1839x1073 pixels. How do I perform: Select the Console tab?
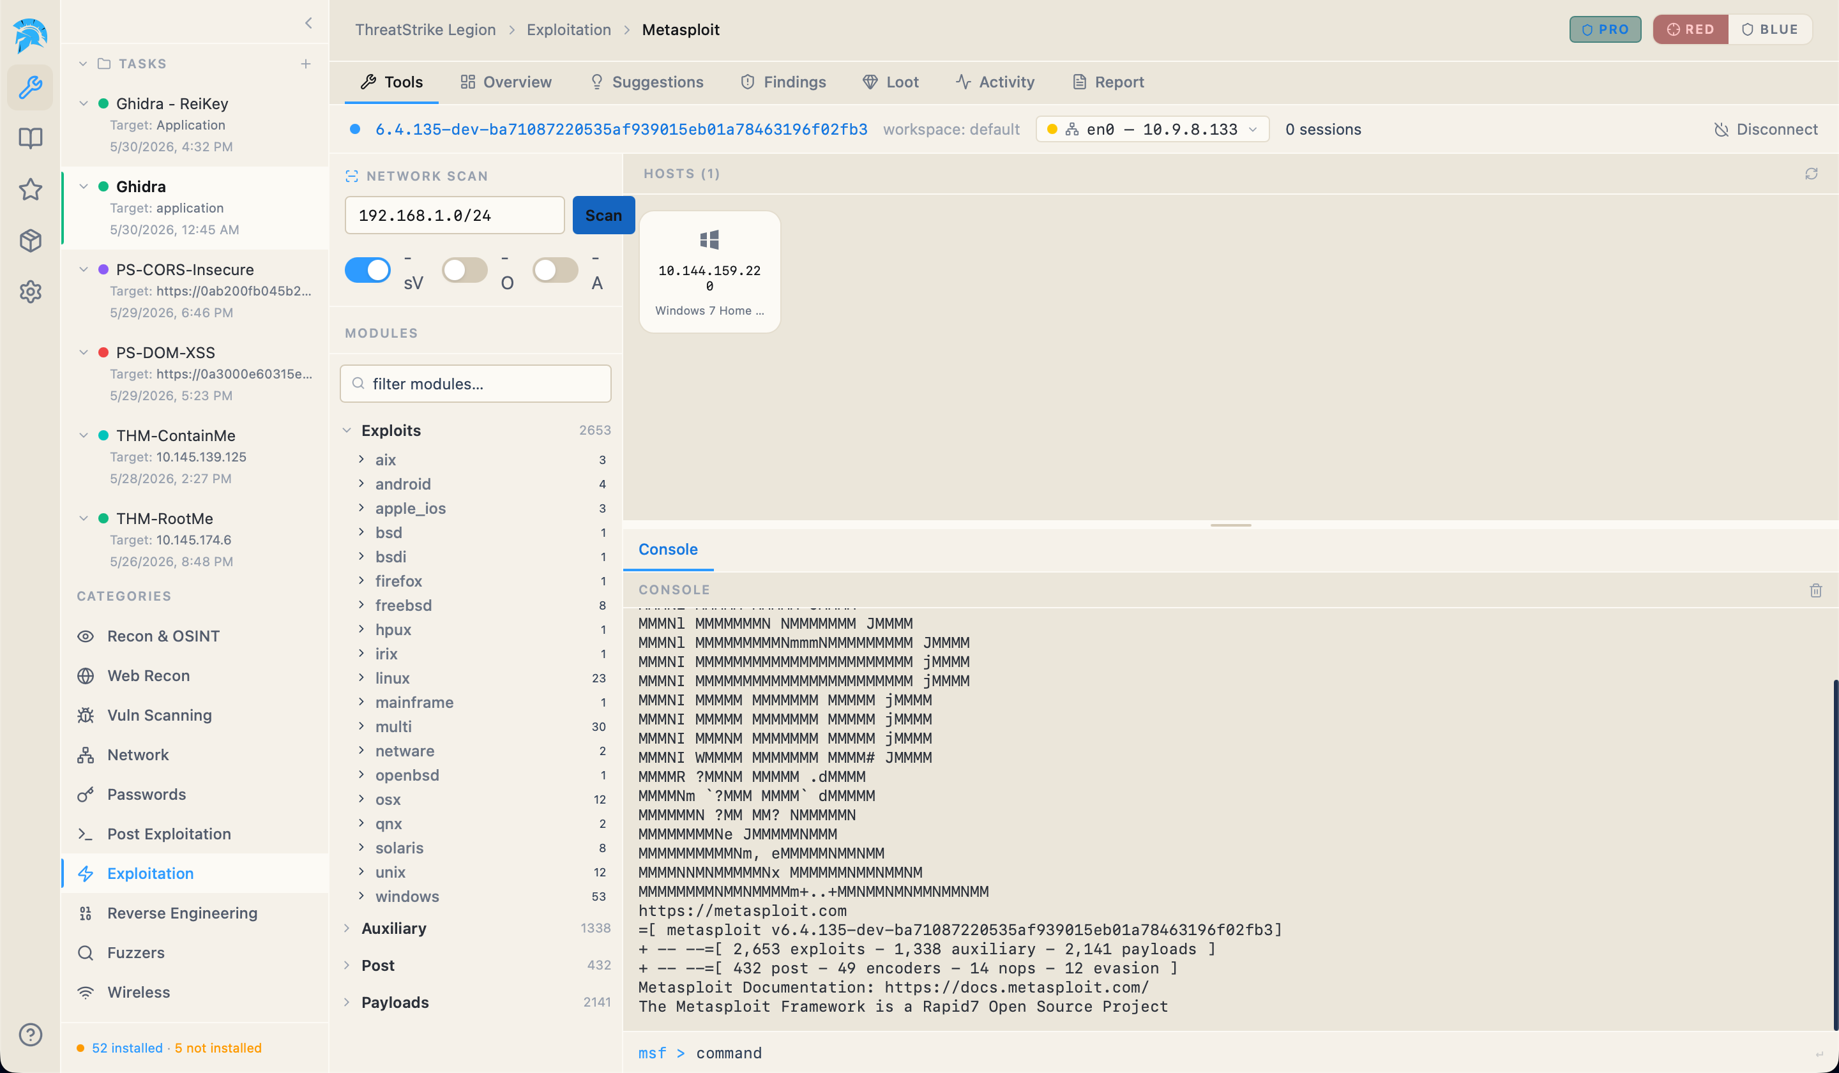(668, 549)
